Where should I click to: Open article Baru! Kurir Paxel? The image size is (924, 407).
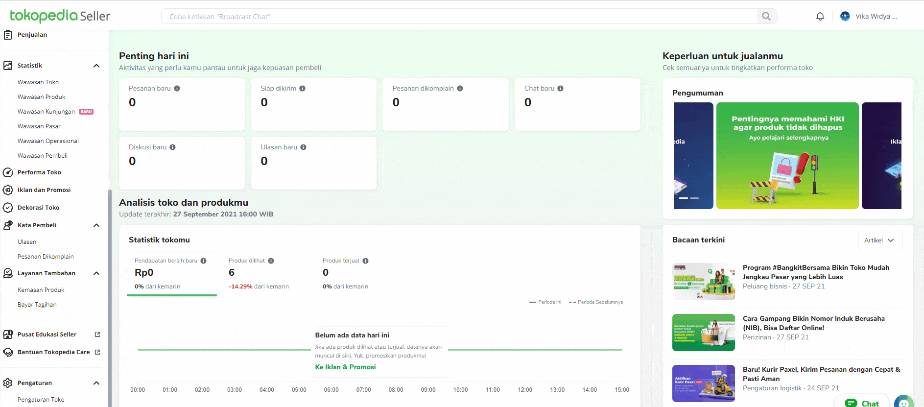pos(821,374)
